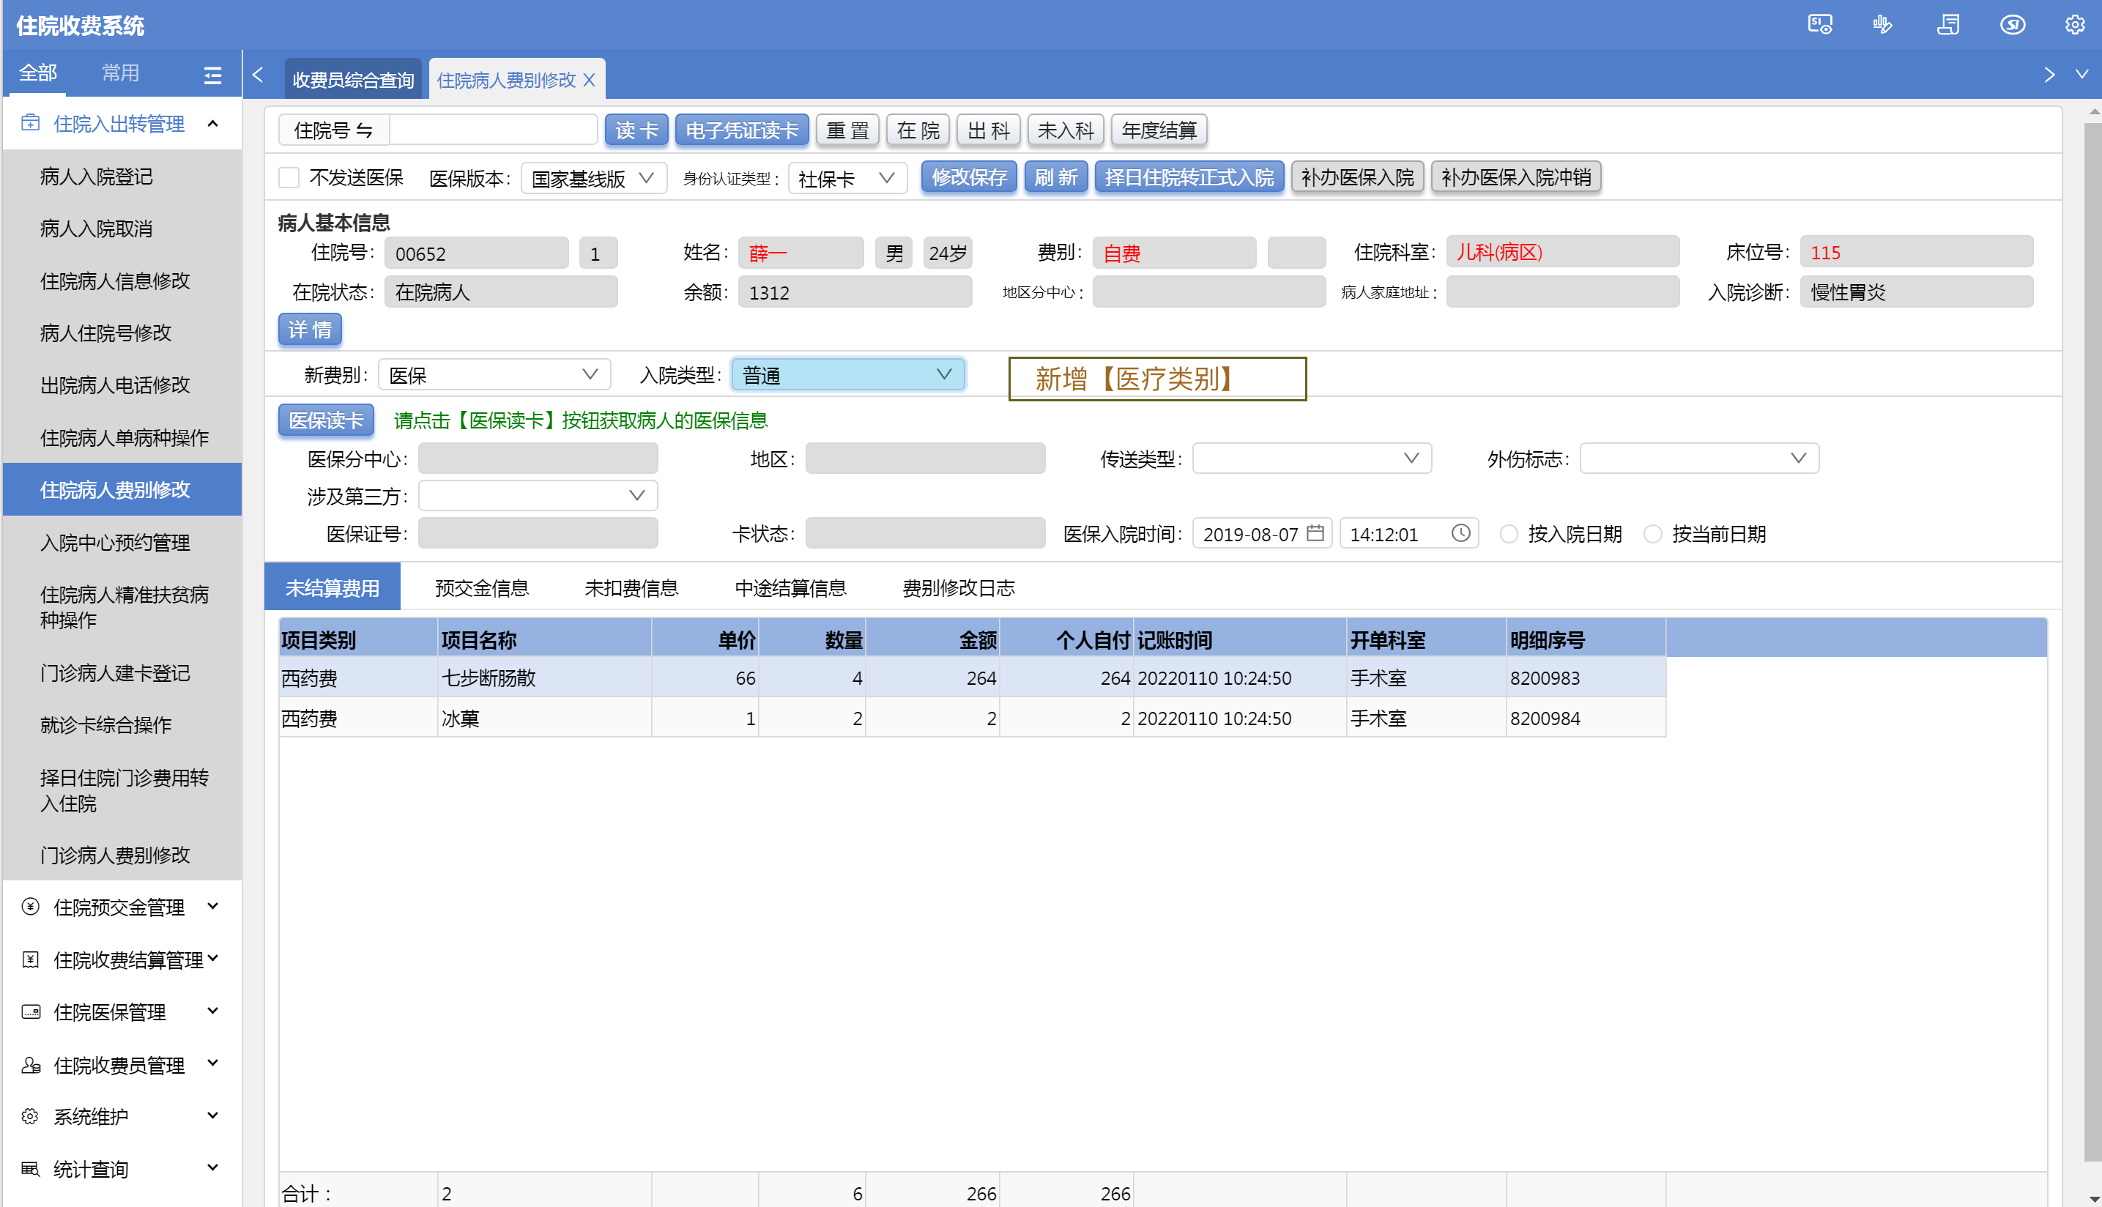
Task: Expand the 住院预交金管理 menu group
Action: tap(121, 907)
